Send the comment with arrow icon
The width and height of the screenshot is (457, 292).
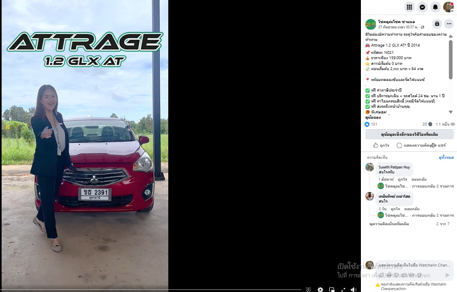(447, 275)
